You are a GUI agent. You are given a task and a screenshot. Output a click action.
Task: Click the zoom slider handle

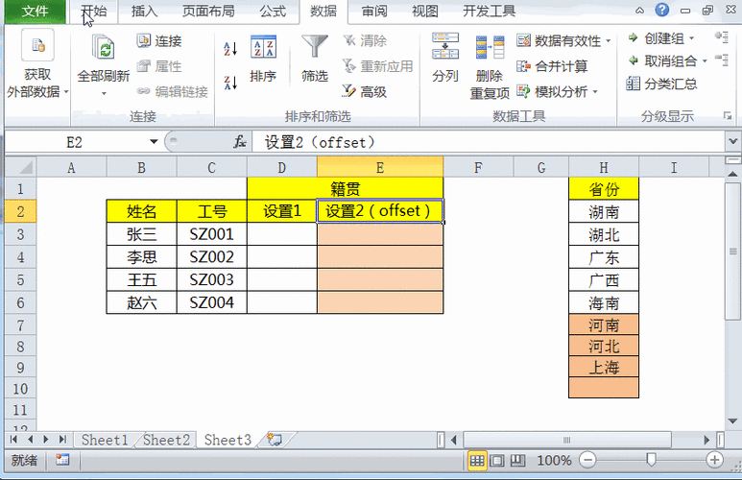pos(651,459)
